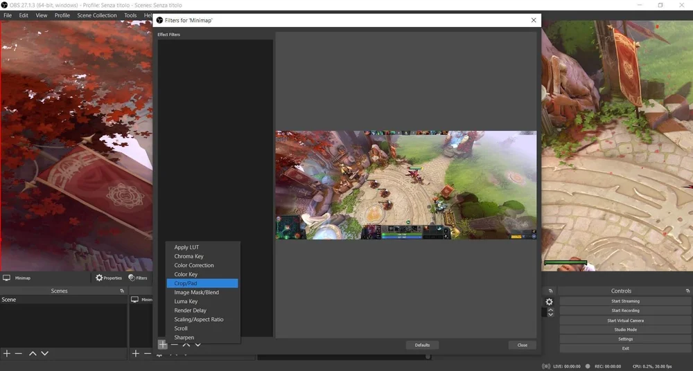Image resolution: width=693 pixels, height=371 pixels.
Task: Add a source with Sources panel plus icon
Action: (136, 353)
